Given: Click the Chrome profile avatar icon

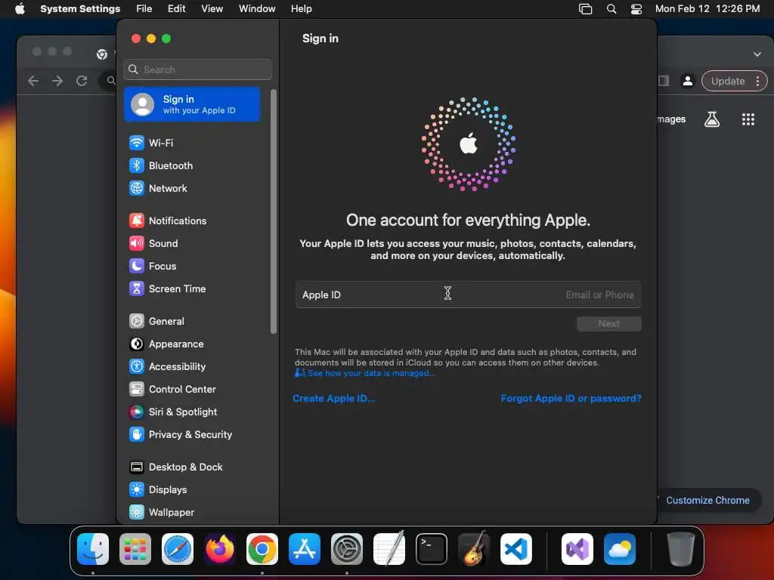Looking at the screenshot, I should coord(687,81).
